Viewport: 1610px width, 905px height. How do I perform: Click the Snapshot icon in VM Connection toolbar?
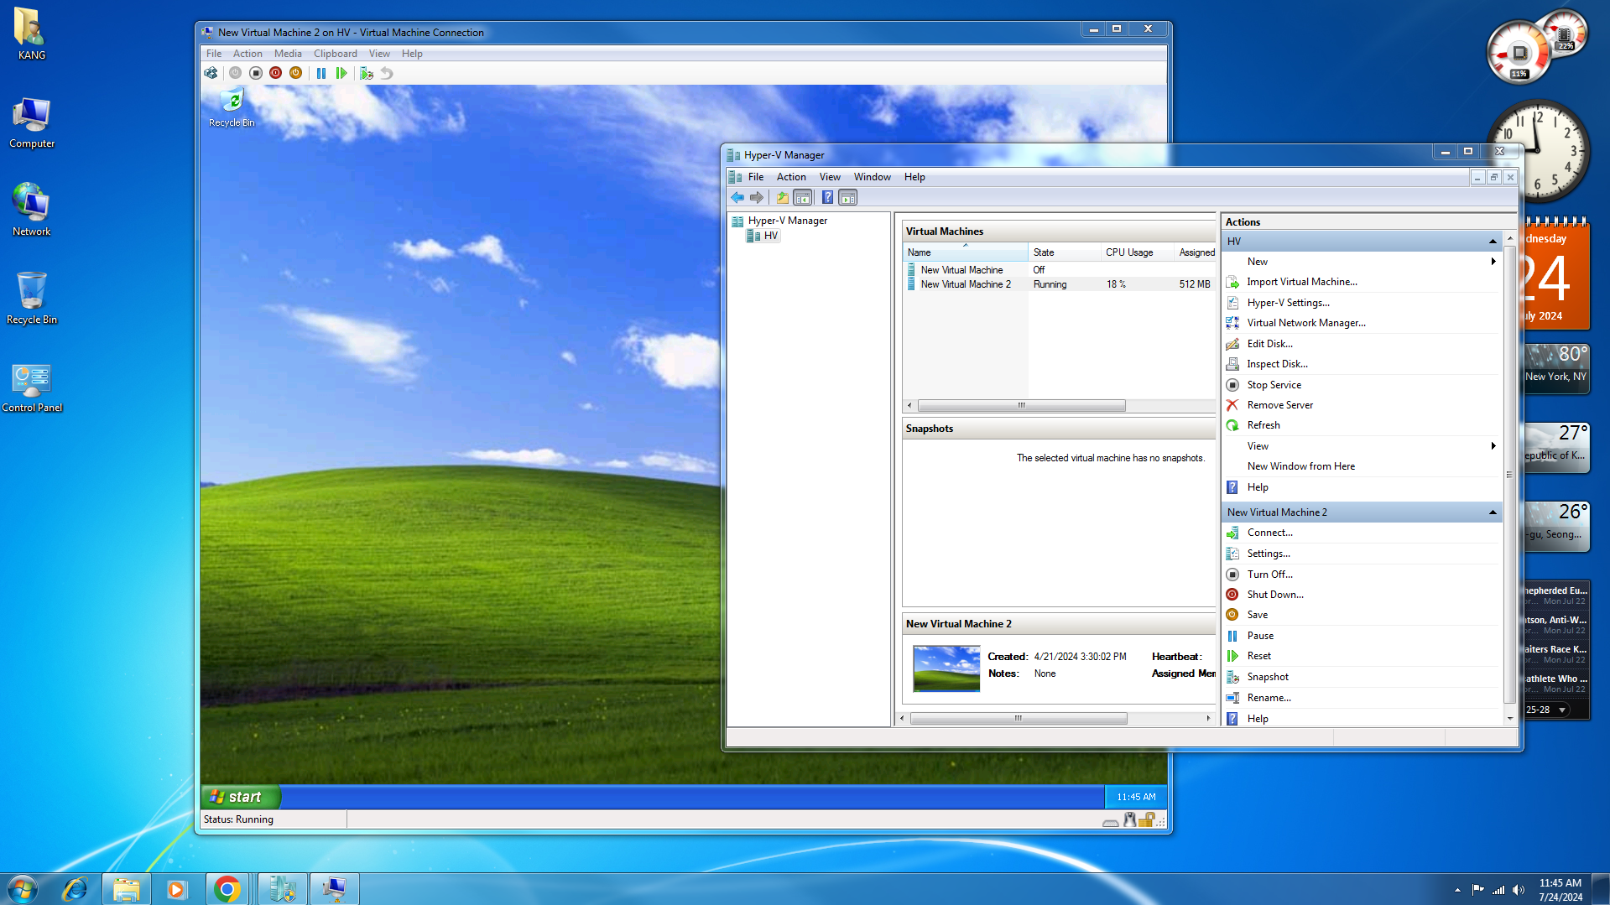coord(367,73)
